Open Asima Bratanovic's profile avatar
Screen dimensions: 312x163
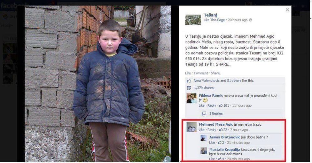coord(203,138)
